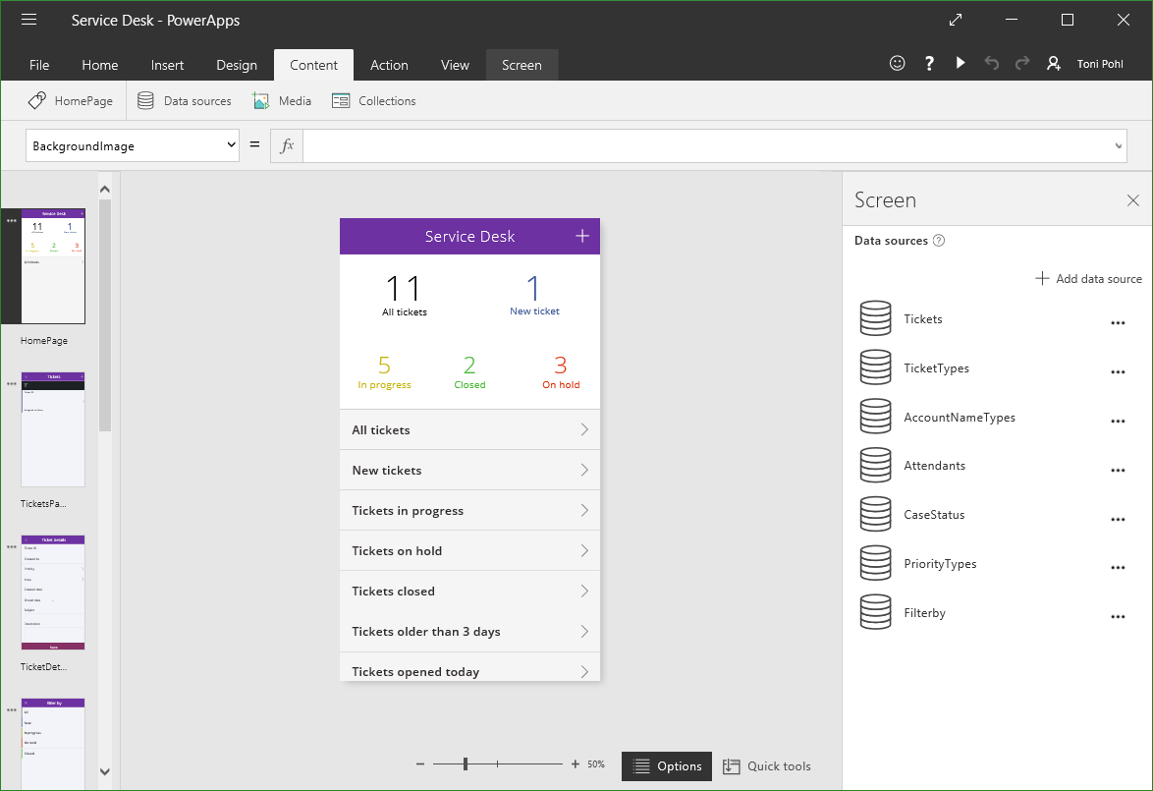Image resolution: width=1153 pixels, height=791 pixels.
Task: Open Data sources from the Content ribbon
Action: 185,101
